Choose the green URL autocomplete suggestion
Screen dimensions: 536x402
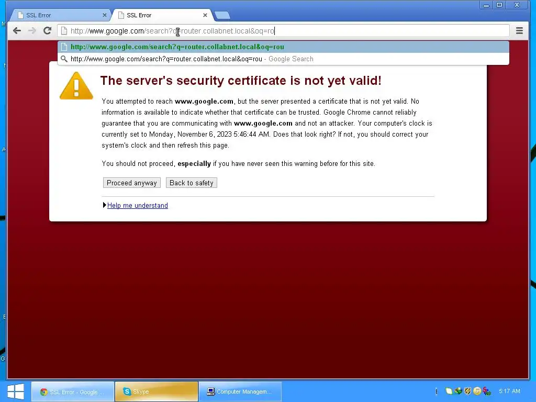(x=283, y=47)
